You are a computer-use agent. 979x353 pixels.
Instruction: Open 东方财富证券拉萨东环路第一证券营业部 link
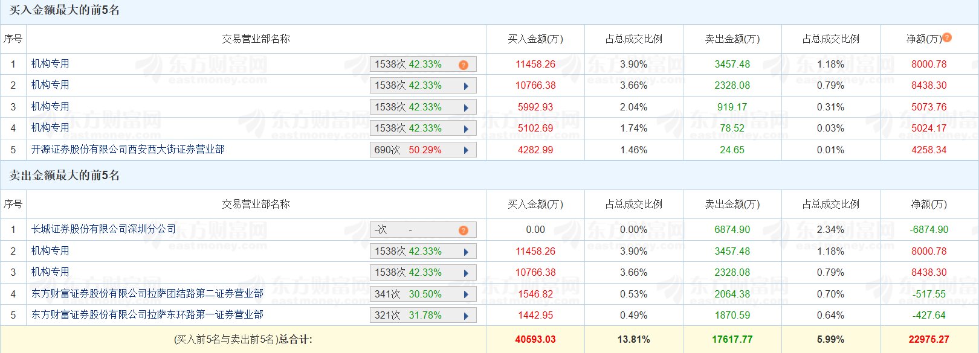(x=147, y=314)
